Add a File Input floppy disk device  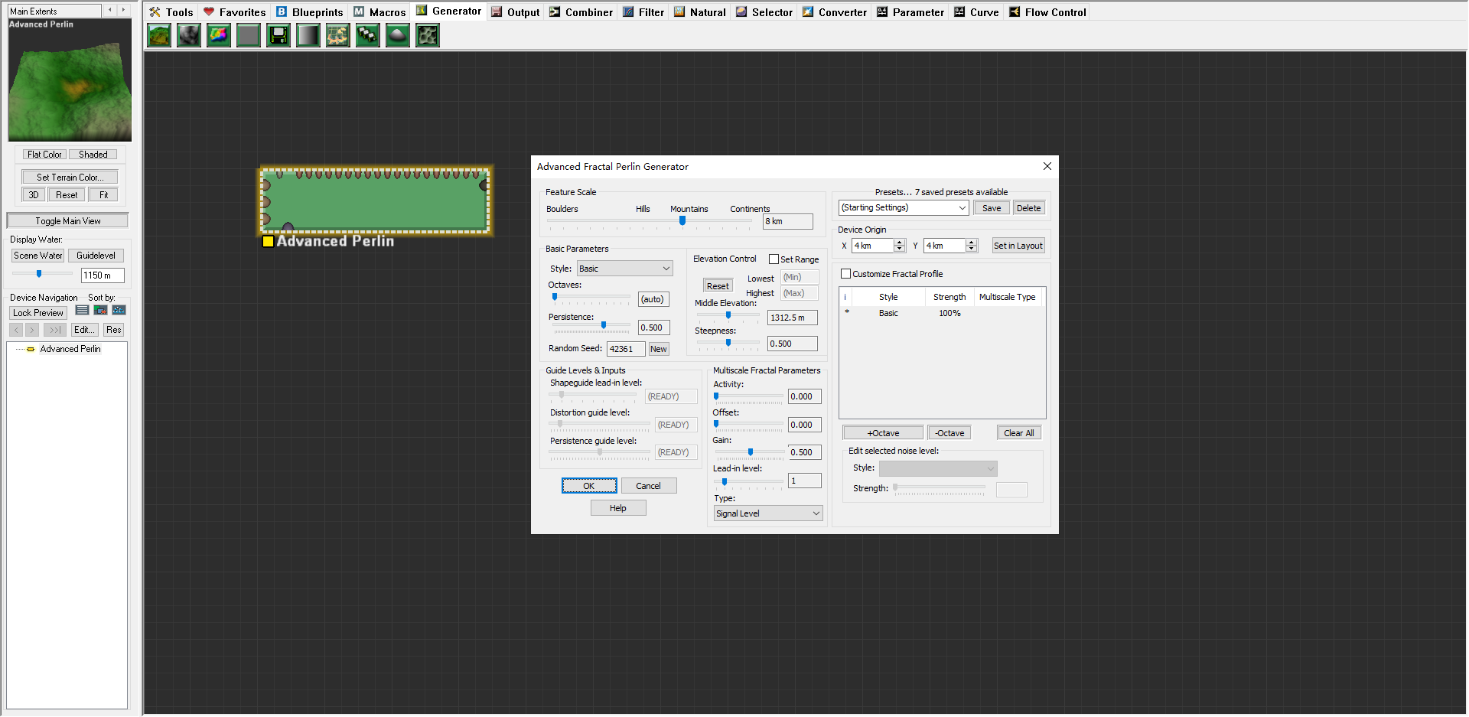point(278,35)
